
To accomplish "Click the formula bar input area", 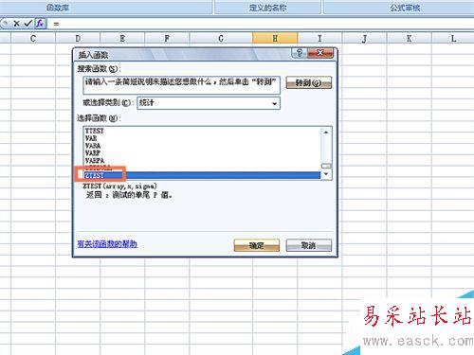I will [x=261, y=24].
